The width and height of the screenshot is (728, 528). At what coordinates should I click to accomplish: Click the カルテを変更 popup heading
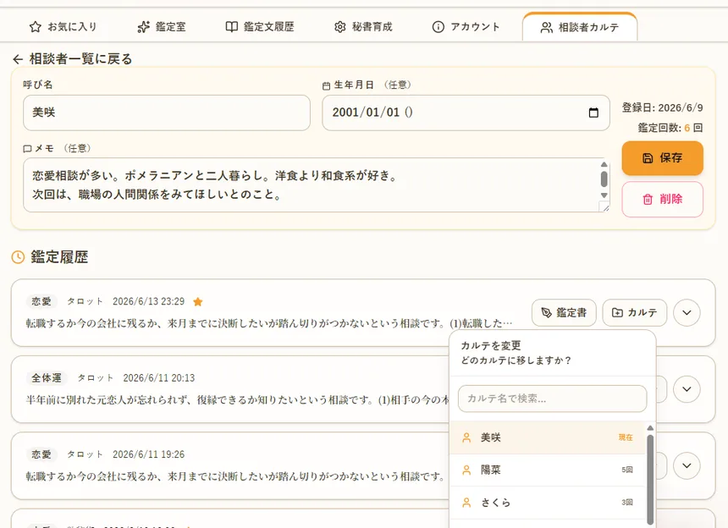pos(491,346)
